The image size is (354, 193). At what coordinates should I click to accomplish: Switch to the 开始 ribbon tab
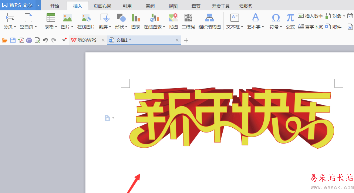55,6
